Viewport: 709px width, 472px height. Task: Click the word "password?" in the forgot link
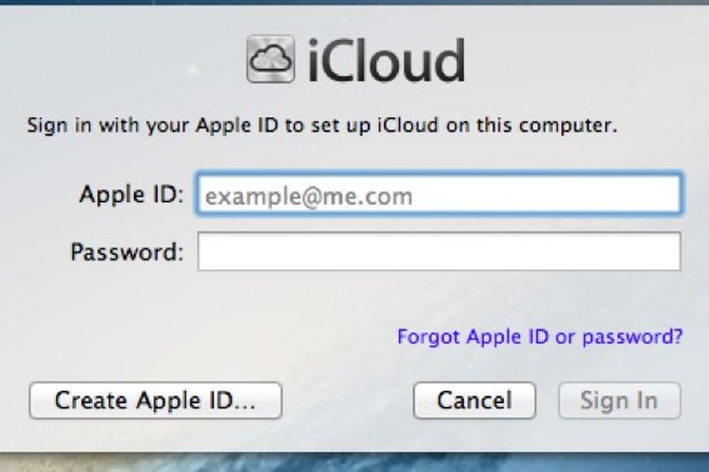coord(632,337)
